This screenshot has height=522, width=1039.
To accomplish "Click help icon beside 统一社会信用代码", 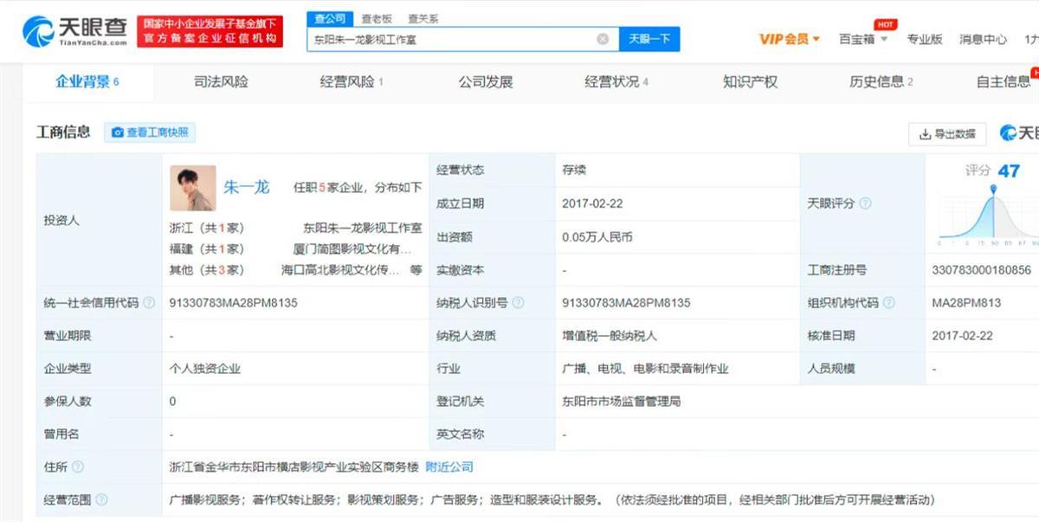I will tap(149, 303).
